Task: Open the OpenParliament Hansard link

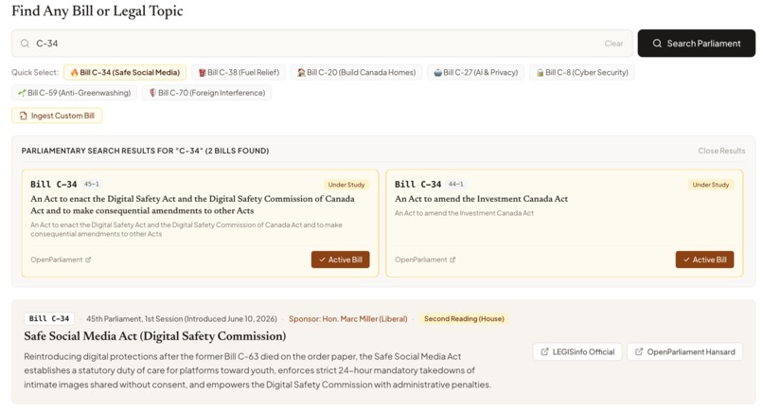Action: 684,351
